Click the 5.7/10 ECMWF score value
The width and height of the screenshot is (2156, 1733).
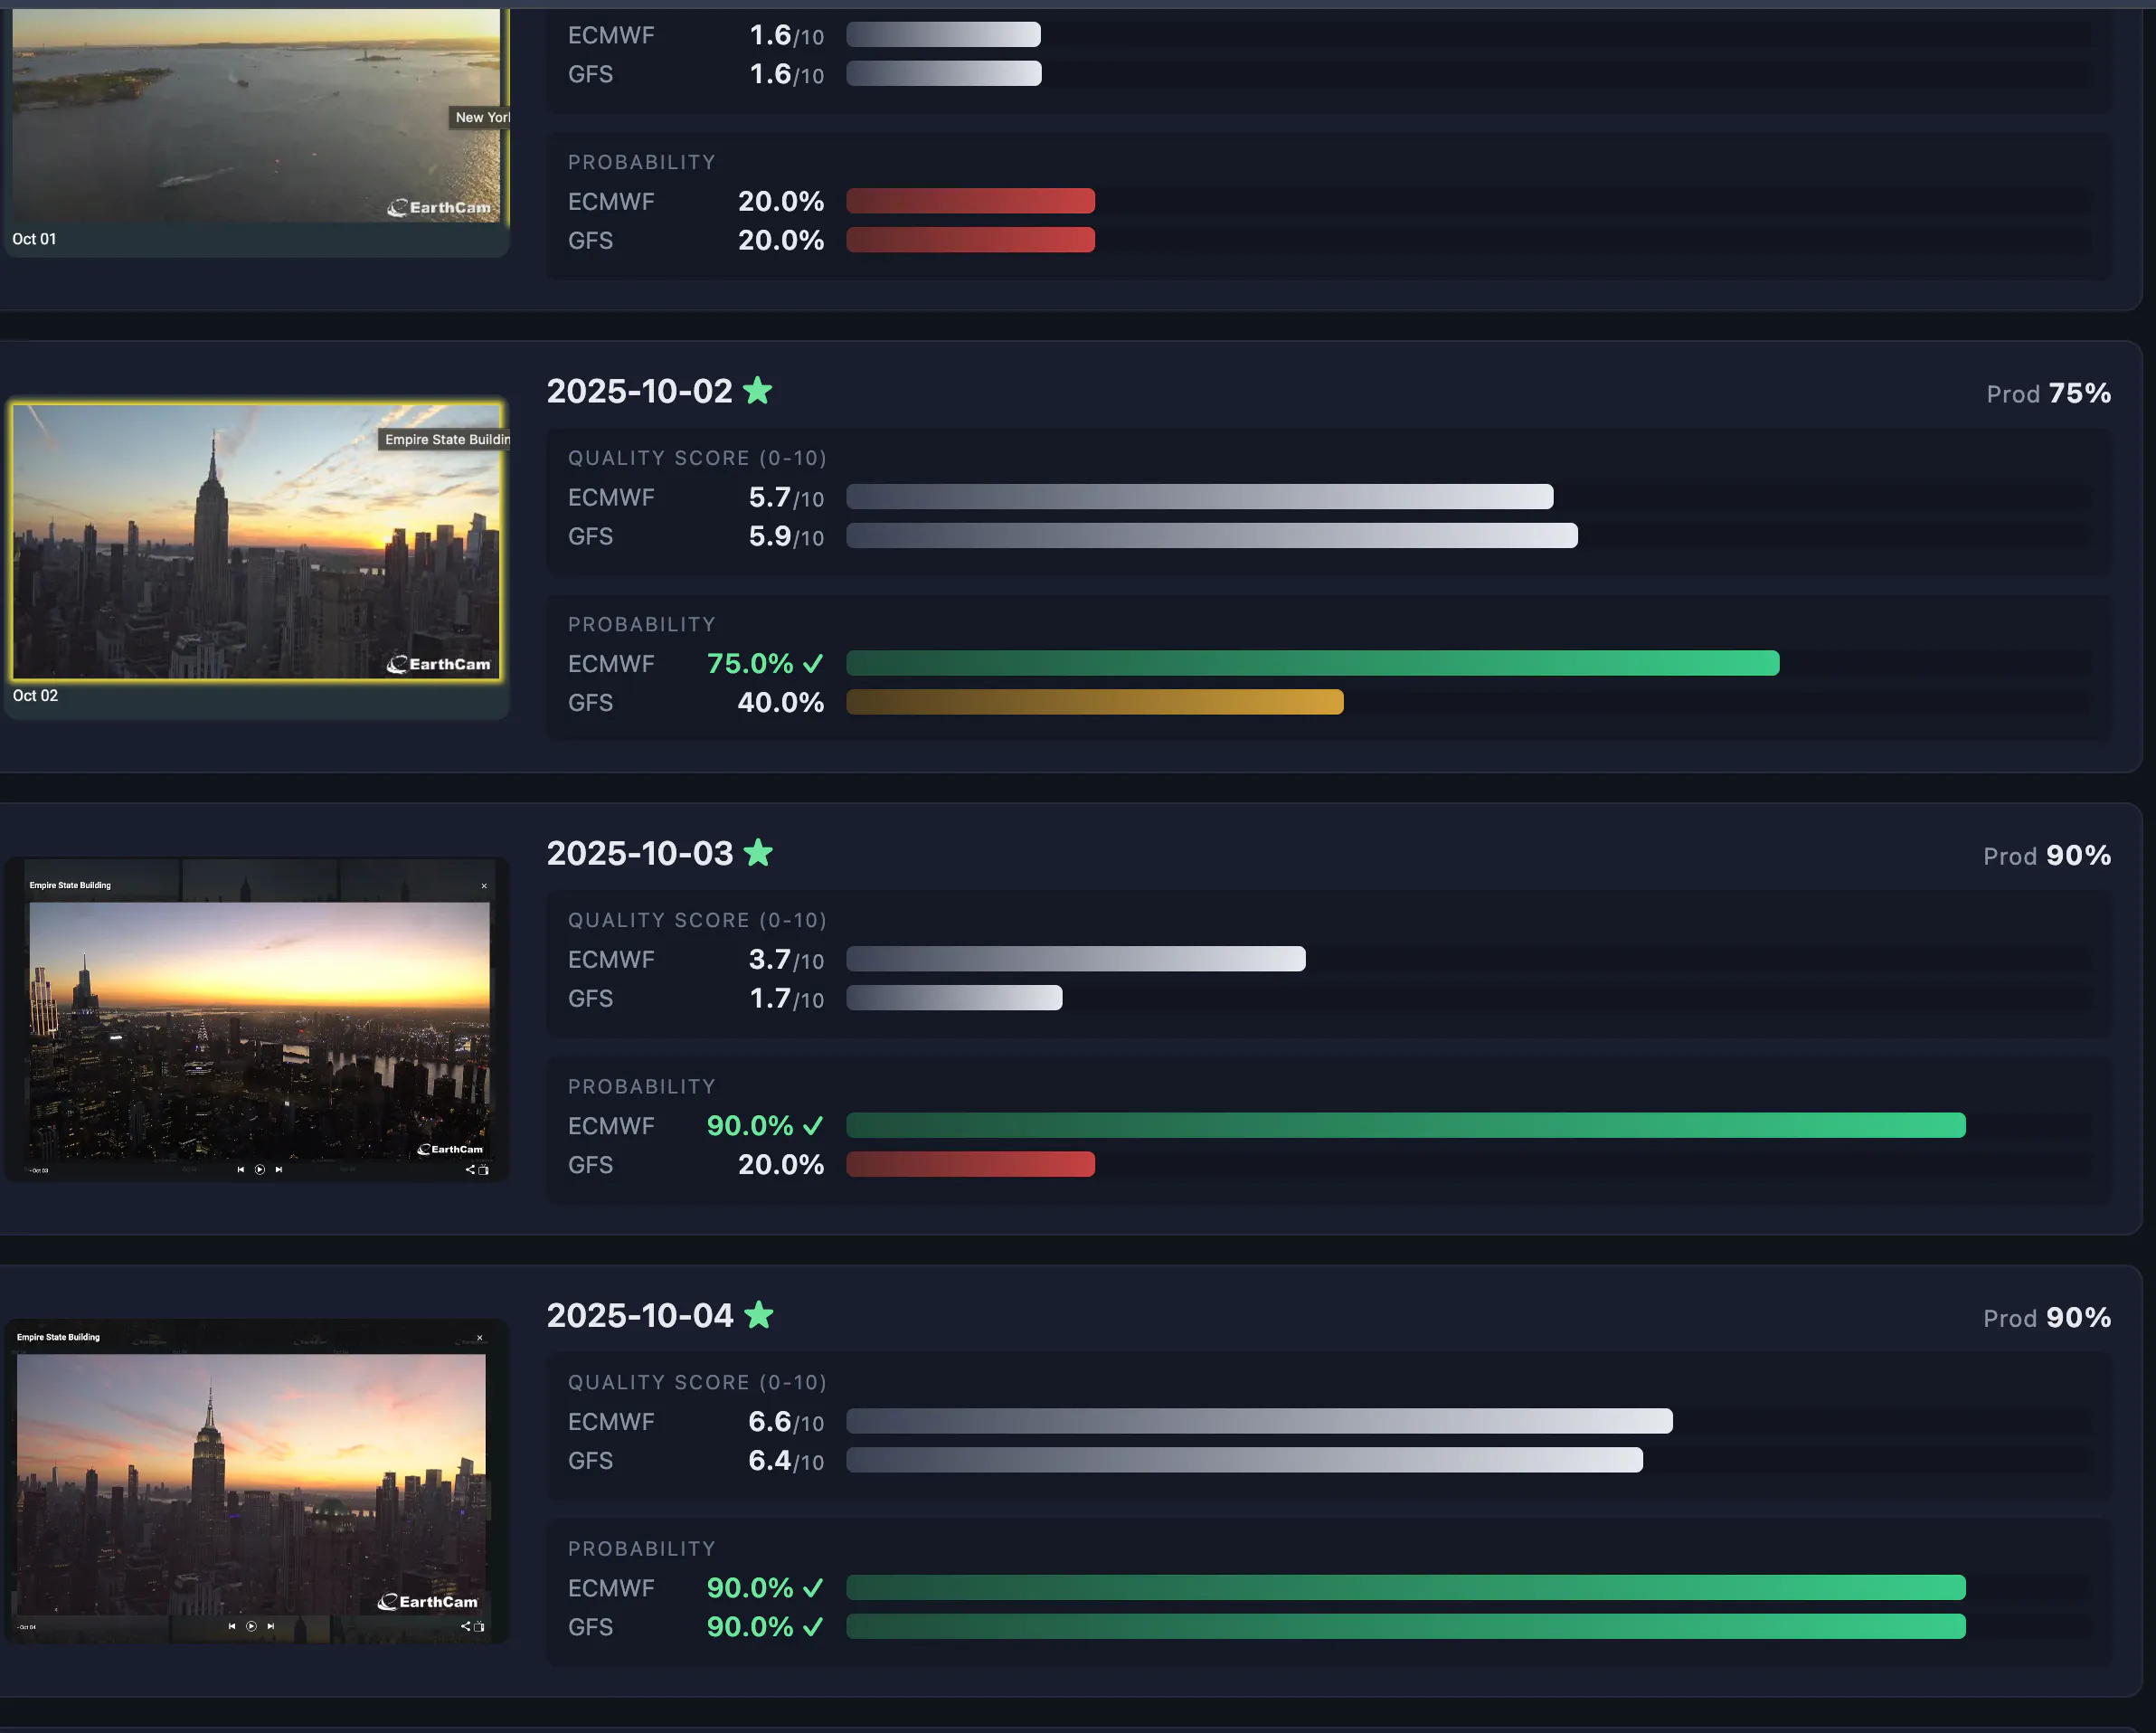(786, 497)
